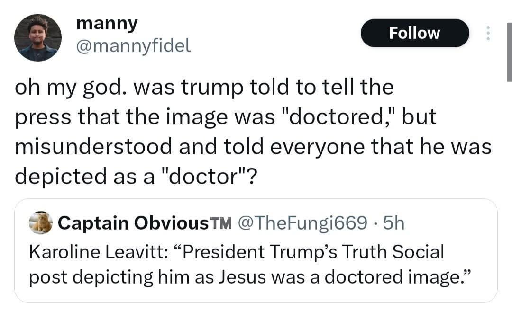
Task: Open the @mannyfidel handle link
Action: [133, 45]
